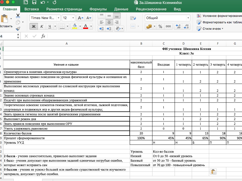Click the fx insert function icon

[x=43, y=36]
